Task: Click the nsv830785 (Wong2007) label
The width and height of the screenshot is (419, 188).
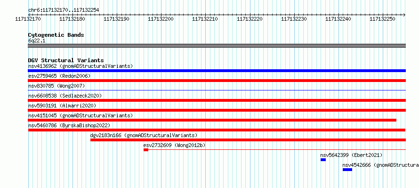Action: click(x=56, y=86)
